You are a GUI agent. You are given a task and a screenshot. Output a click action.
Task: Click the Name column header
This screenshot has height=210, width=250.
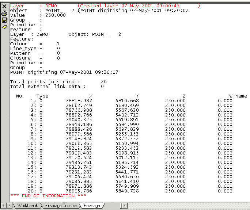point(241,96)
